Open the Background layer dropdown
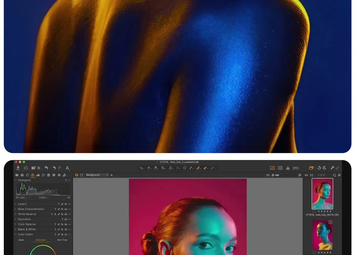Image resolution: width=355 pixels, height=255 pixels. [x=97, y=175]
